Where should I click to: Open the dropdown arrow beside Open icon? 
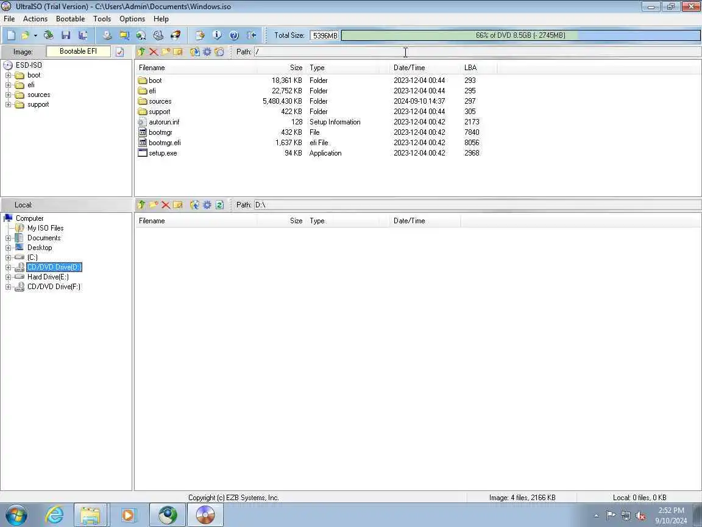pos(35,35)
